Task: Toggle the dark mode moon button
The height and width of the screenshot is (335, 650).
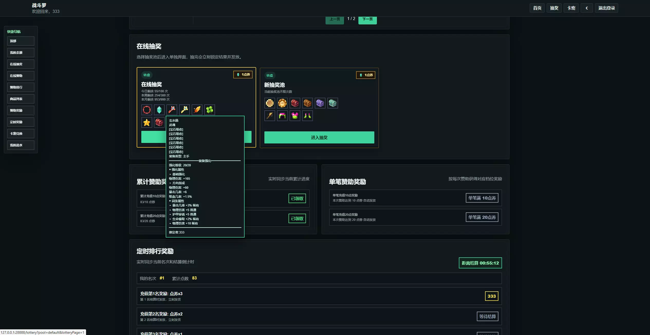Action: click(x=587, y=8)
